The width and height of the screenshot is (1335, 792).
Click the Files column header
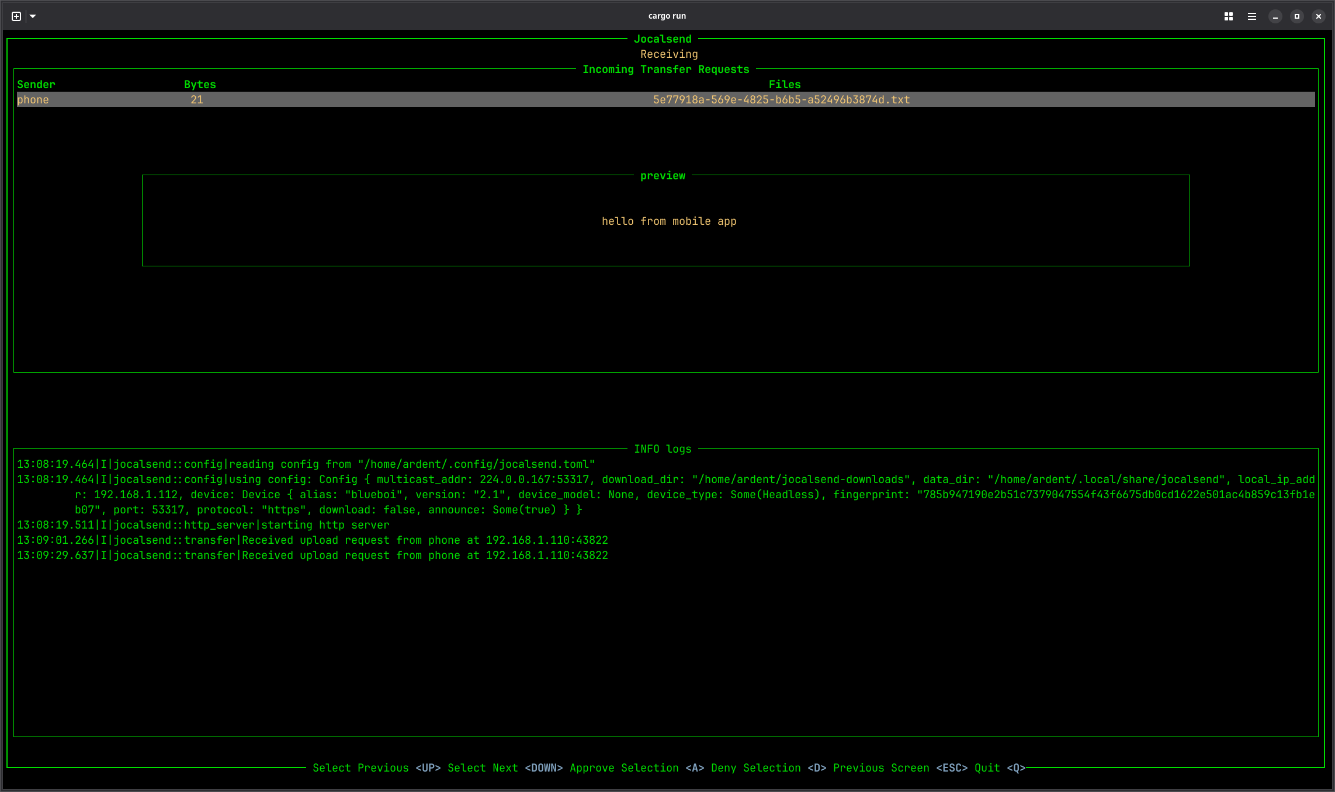(785, 85)
